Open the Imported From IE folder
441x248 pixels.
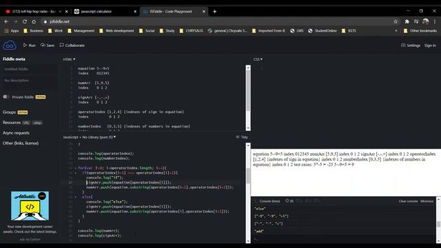[269, 31]
